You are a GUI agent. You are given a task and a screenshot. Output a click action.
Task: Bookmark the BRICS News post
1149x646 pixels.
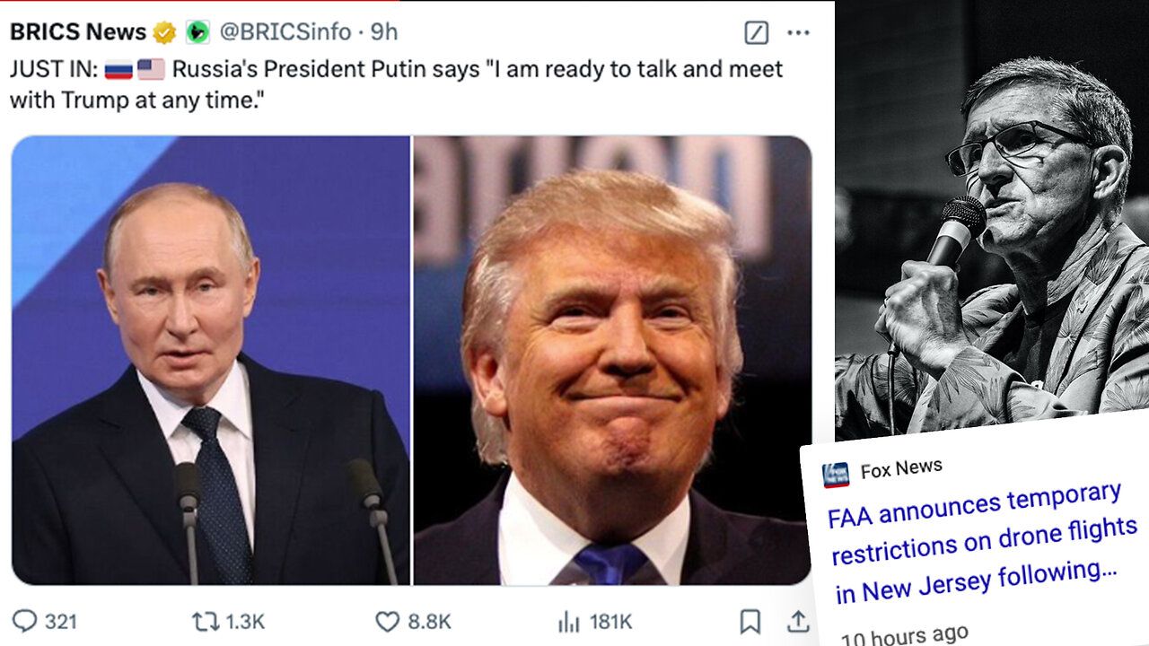(x=750, y=621)
